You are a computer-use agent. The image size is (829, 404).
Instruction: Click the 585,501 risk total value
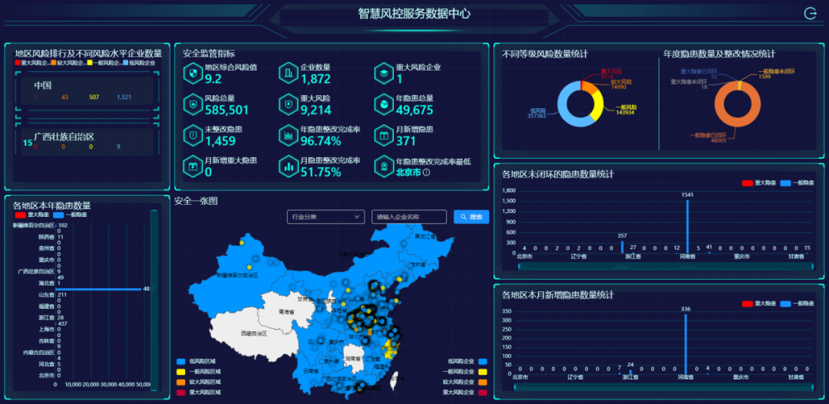[226, 110]
